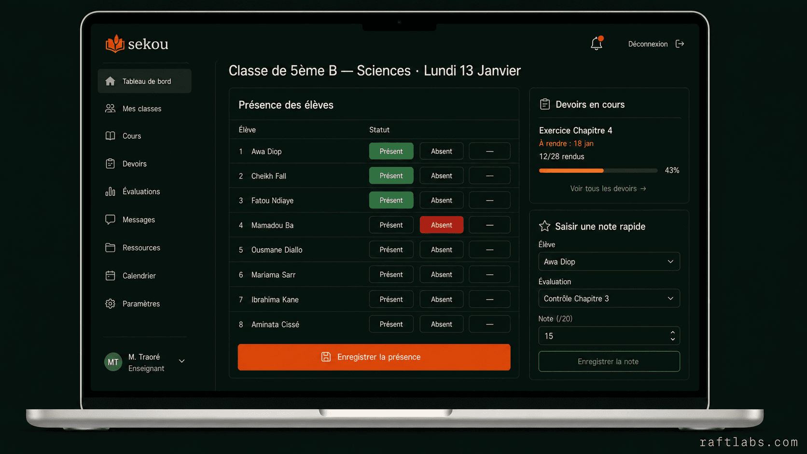
Task: Click the Mes classes people icon
Action: pos(110,109)
